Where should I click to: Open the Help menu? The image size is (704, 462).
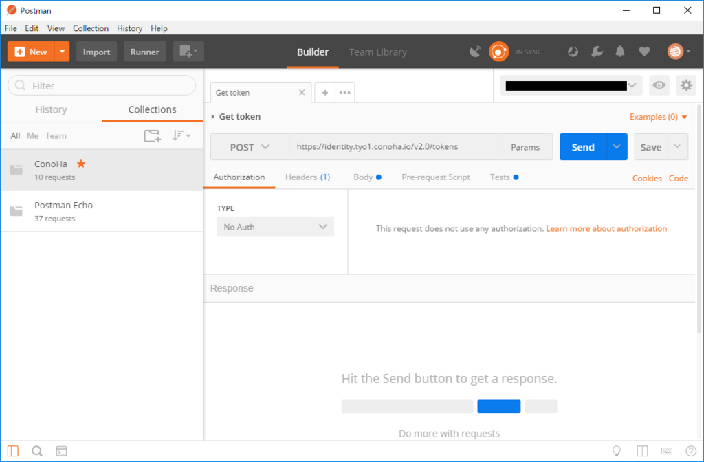pos(159,27)
